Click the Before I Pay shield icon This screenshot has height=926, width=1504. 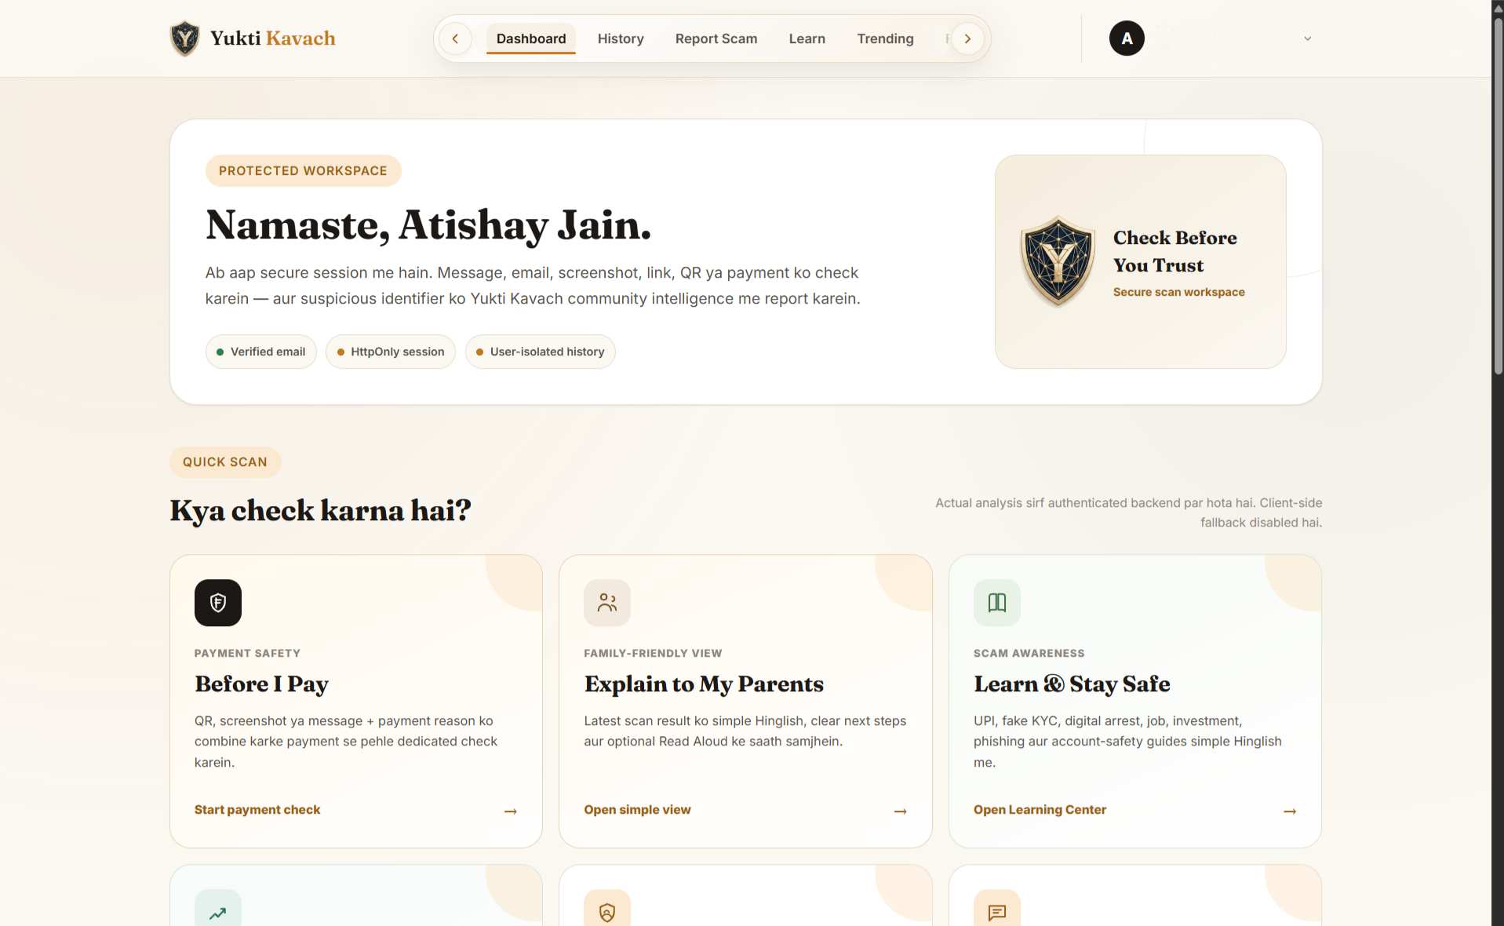(218, 603)
